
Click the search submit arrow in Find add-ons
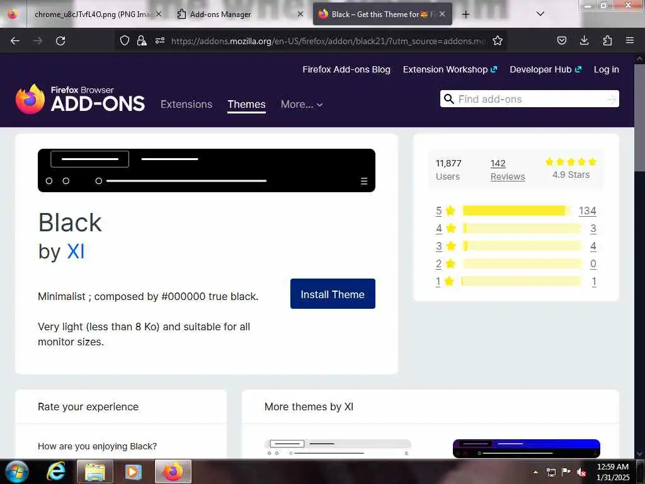click(612, 99)
